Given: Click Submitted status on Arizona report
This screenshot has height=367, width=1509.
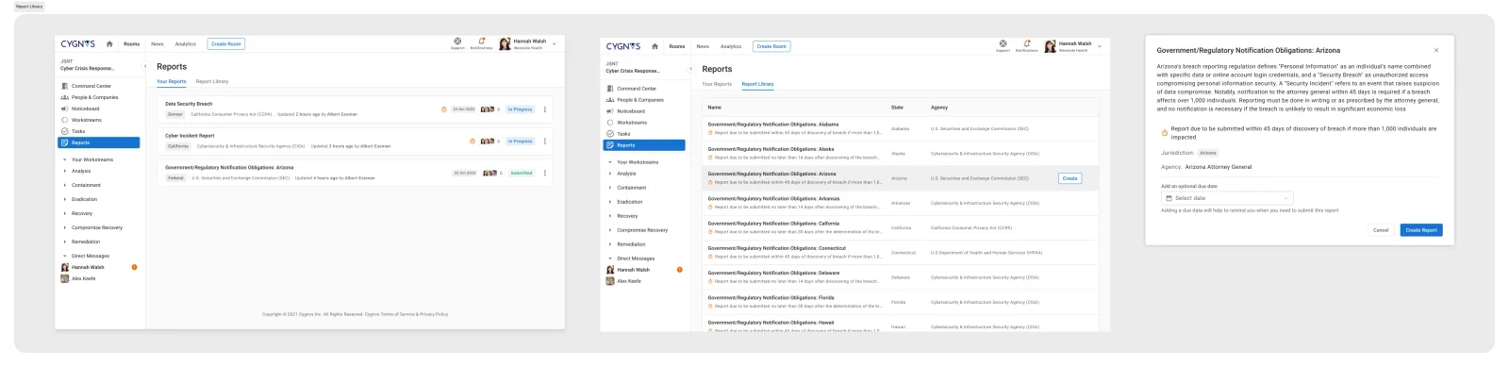Looking at the screenshot, I should tap(522, 174).
